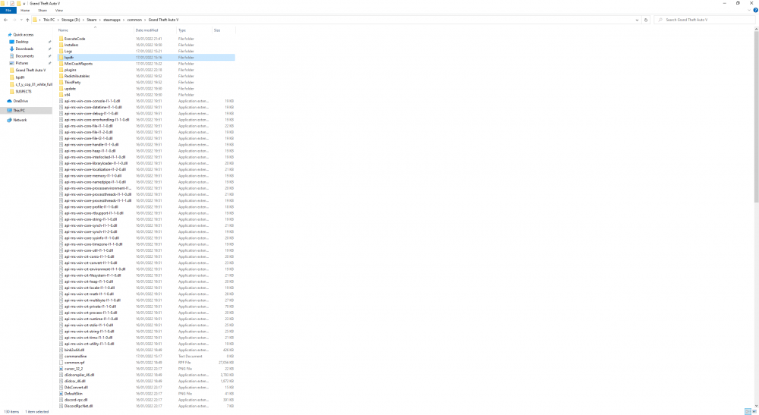Click New folder icon in quick access toolbar
The width and height of the screenshot is (759, 415).
click(18, 3)
